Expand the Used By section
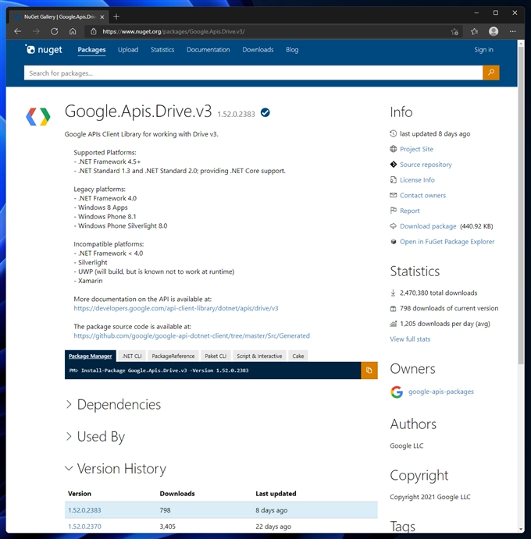Screen dimensions: 531x539 coord(95,437)
